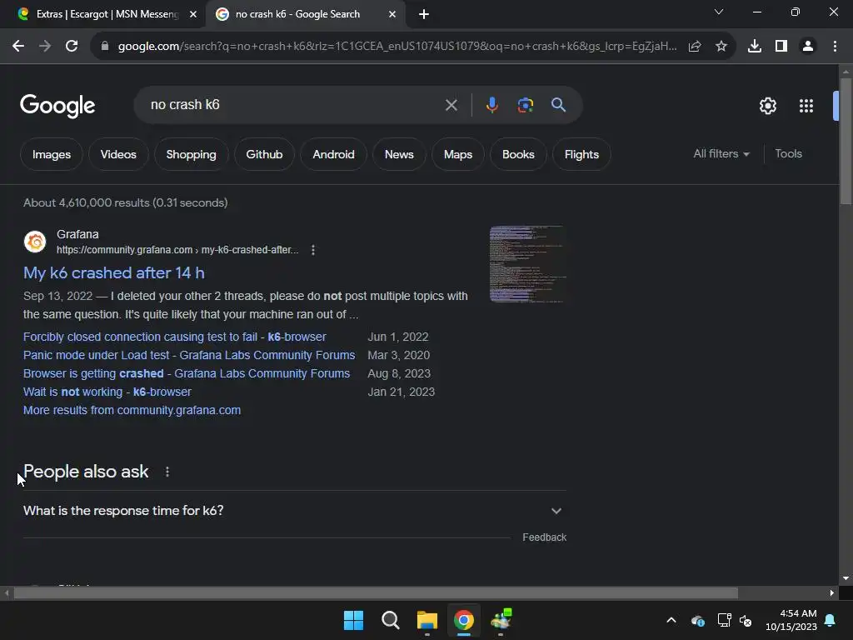Open the search Tools options
Viewport: 853px width, 640px height.
pos(788,154)
